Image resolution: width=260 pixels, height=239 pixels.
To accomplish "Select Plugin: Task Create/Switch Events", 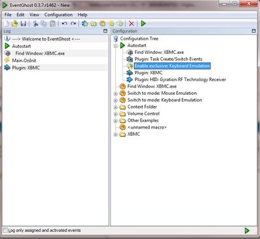I will pyautogui.click(x=168, y=59).
